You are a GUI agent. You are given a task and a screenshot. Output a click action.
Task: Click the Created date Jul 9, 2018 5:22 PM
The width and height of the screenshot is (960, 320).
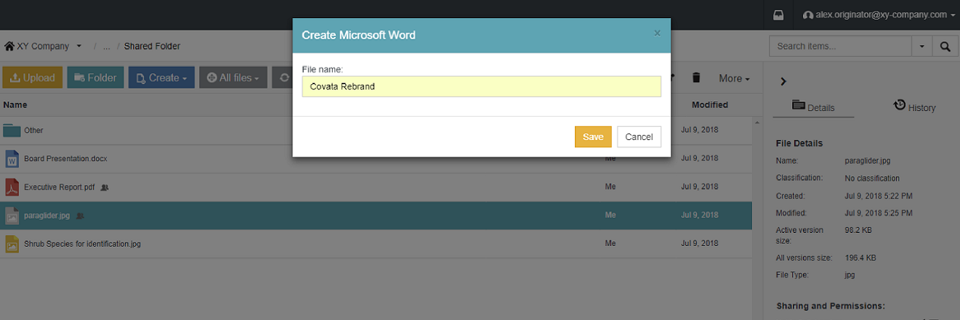point(879,196)
